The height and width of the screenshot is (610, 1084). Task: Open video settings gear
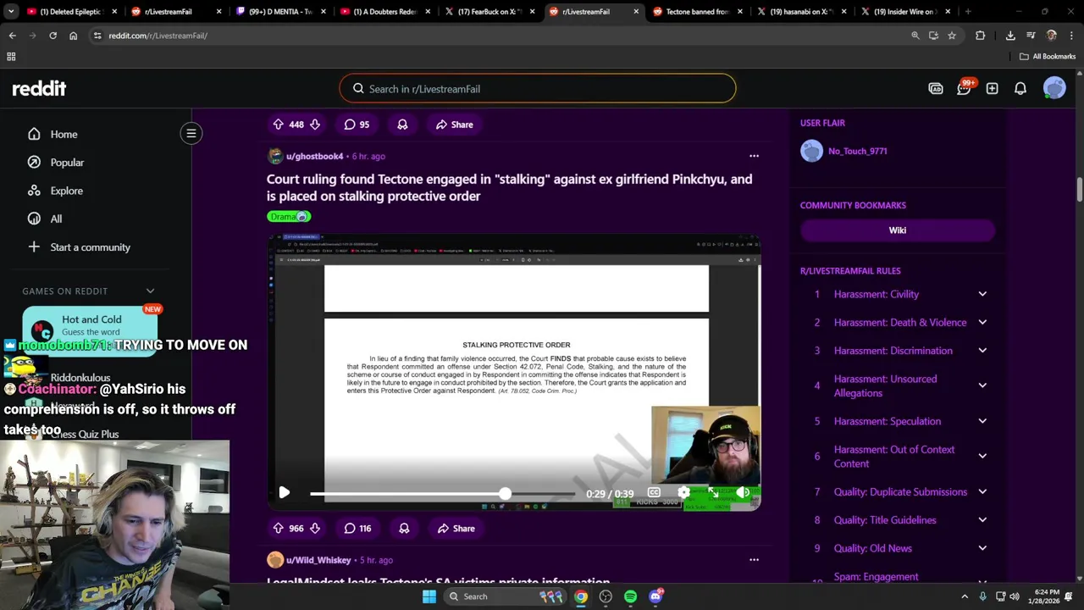pyautogui.click(x=683, y=493)
